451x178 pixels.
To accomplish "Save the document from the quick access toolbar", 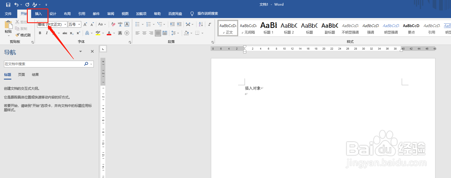I will pyautogui.click(x=8, y=5).
